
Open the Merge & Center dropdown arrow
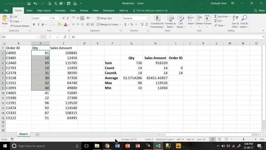click(x=120, y=25)
